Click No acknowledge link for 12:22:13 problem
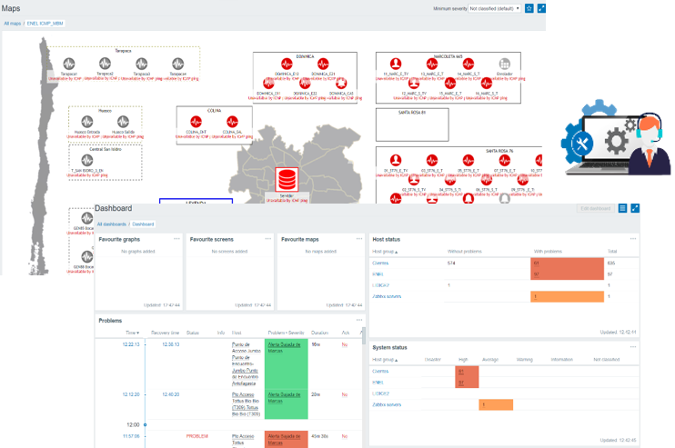This screenshot has height=448, width=675. click(345, 344)
